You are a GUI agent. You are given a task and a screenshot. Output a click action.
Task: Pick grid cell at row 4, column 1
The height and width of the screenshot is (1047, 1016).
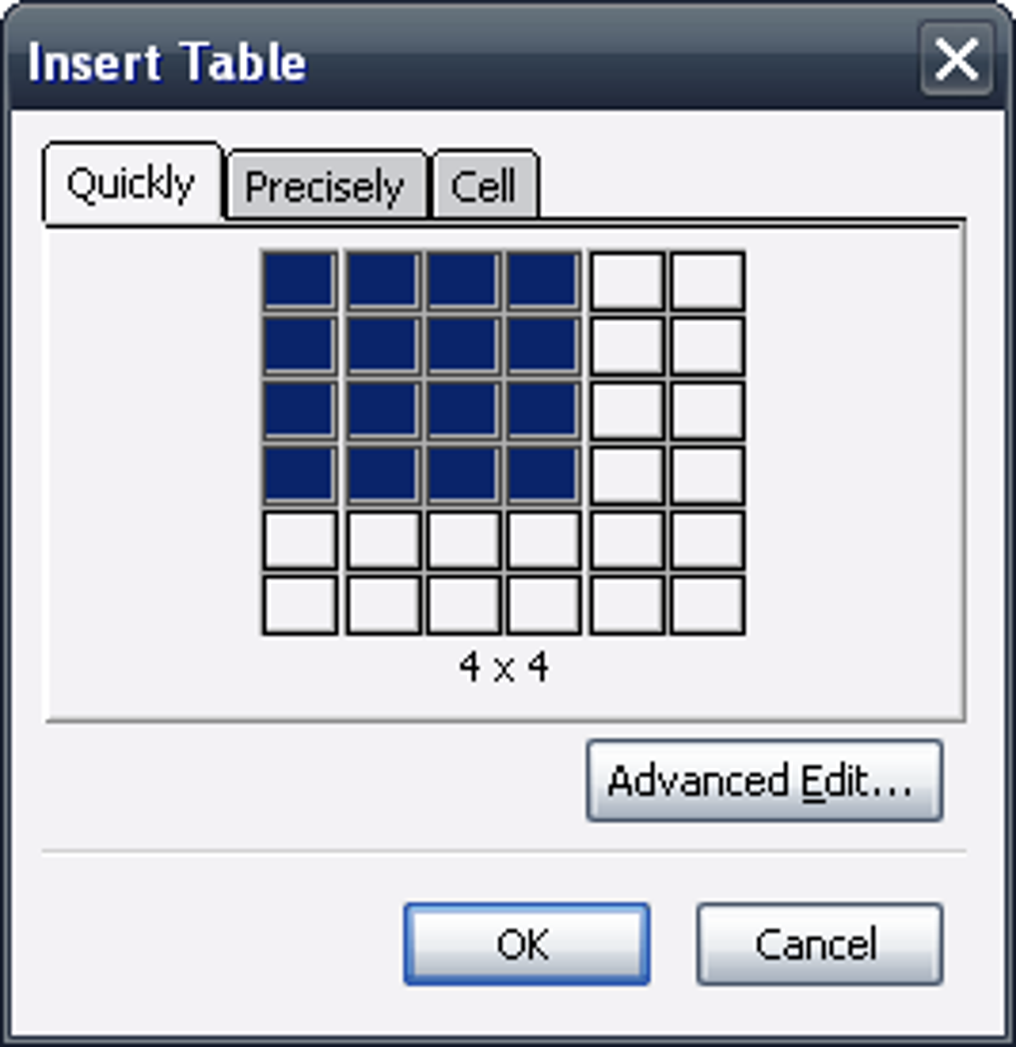[299, 475]
